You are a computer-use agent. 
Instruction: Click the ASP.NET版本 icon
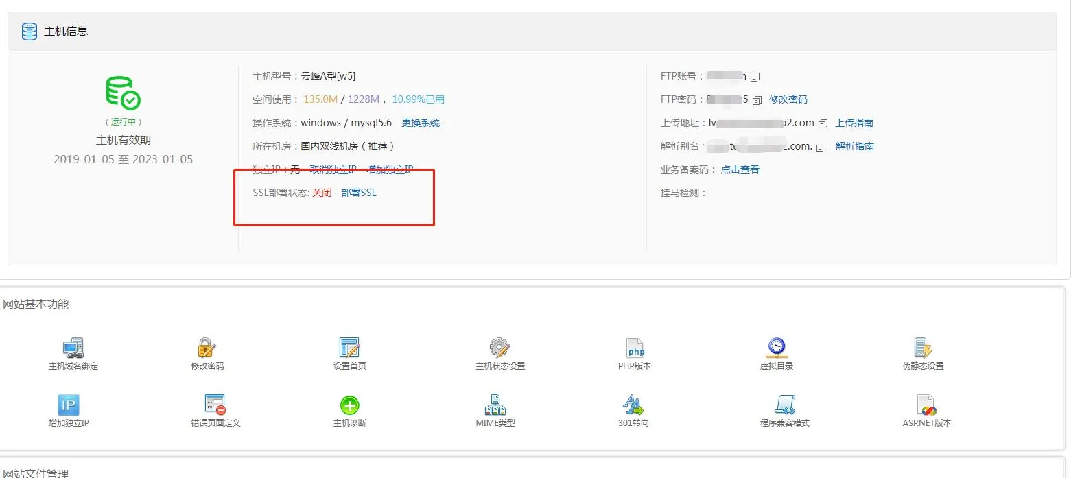coord(926,405)
